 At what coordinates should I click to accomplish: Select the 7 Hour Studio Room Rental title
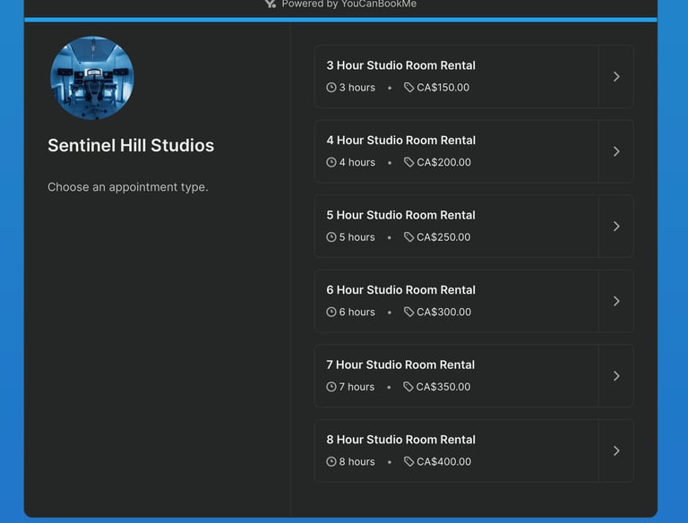click(x=400, y=364)
